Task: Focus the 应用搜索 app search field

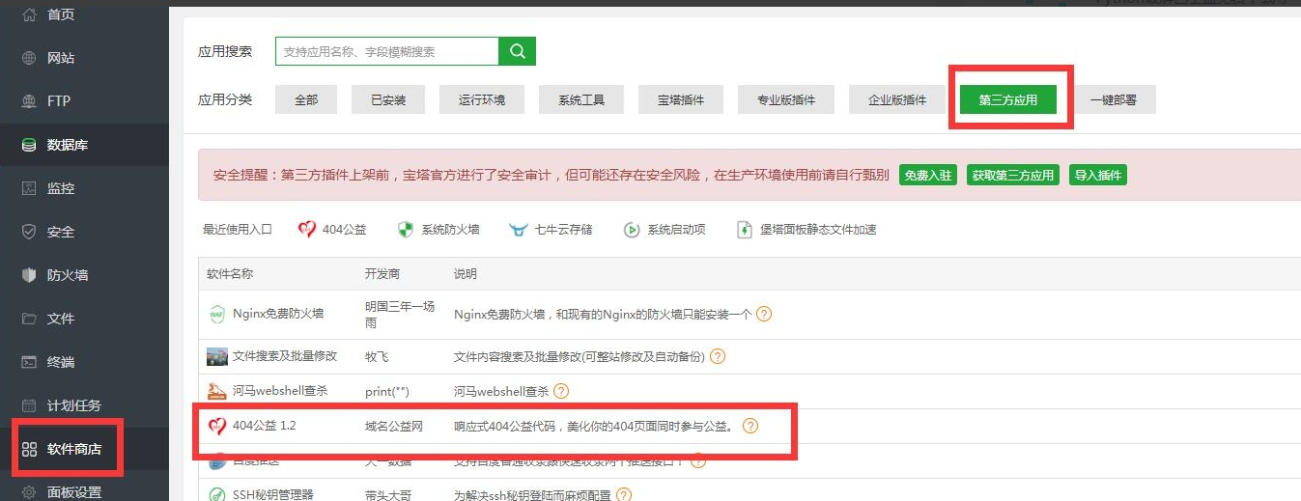Action: coord(386,51)
